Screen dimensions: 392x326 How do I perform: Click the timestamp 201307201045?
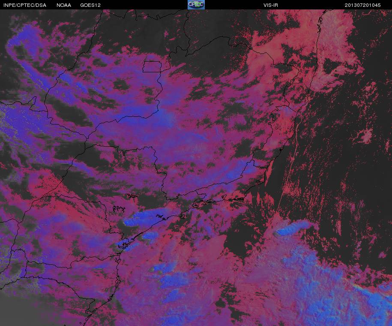[363, 5]
